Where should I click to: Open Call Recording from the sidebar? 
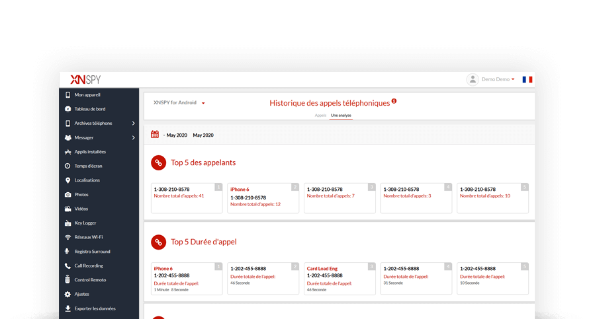click(x=89, y=266)
